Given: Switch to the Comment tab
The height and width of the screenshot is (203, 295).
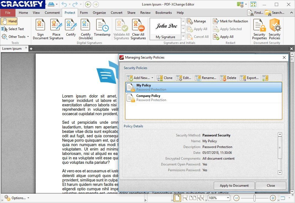Looking at the screenshot, I should pyautogui.click(x=52, y=13).
